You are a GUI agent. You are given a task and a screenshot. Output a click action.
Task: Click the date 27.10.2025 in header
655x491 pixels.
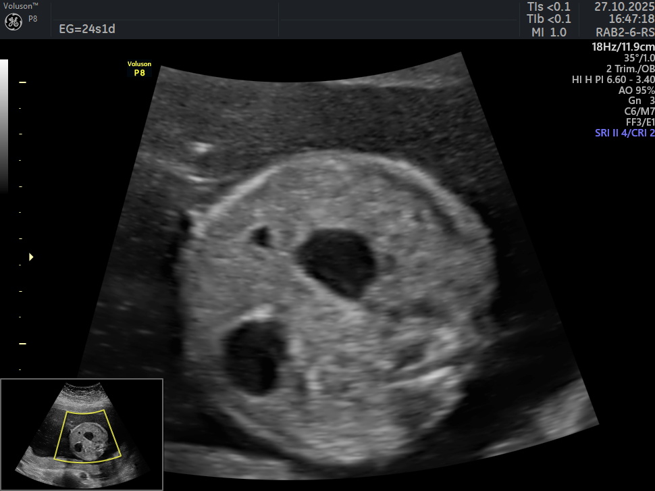click(624, 7)
